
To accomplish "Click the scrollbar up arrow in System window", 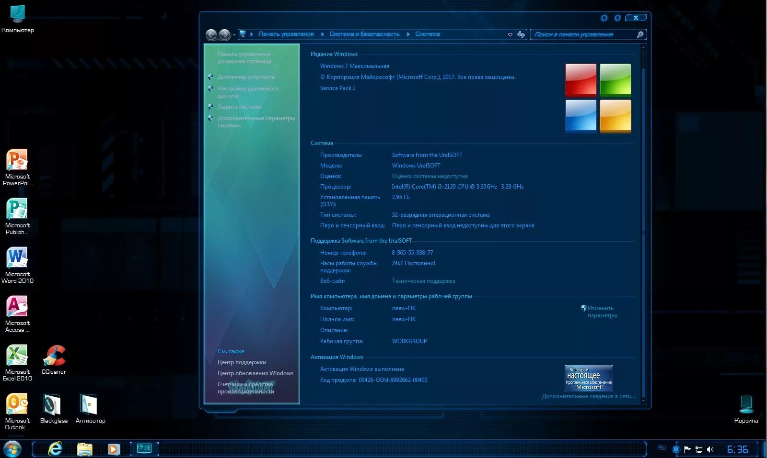I will [x=643, y=47].
